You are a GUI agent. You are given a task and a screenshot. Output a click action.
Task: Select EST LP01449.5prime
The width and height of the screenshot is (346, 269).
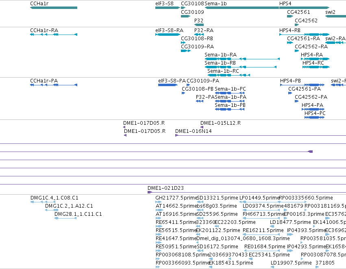pos(259,198)
